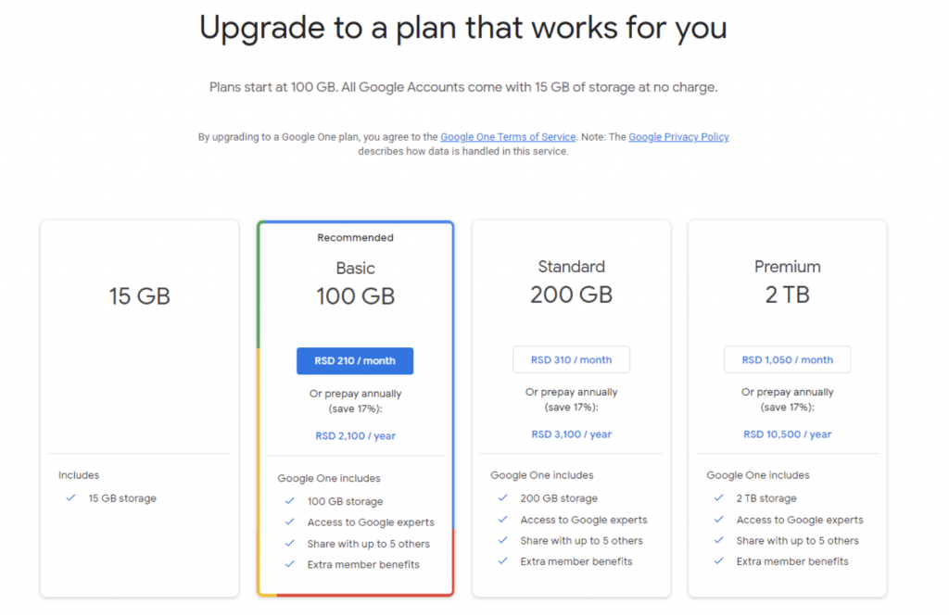The height and width of the screenshot is (616, 949).
Task: Choose the RSD 1,050 / month Premium plan
Action: 787,359
